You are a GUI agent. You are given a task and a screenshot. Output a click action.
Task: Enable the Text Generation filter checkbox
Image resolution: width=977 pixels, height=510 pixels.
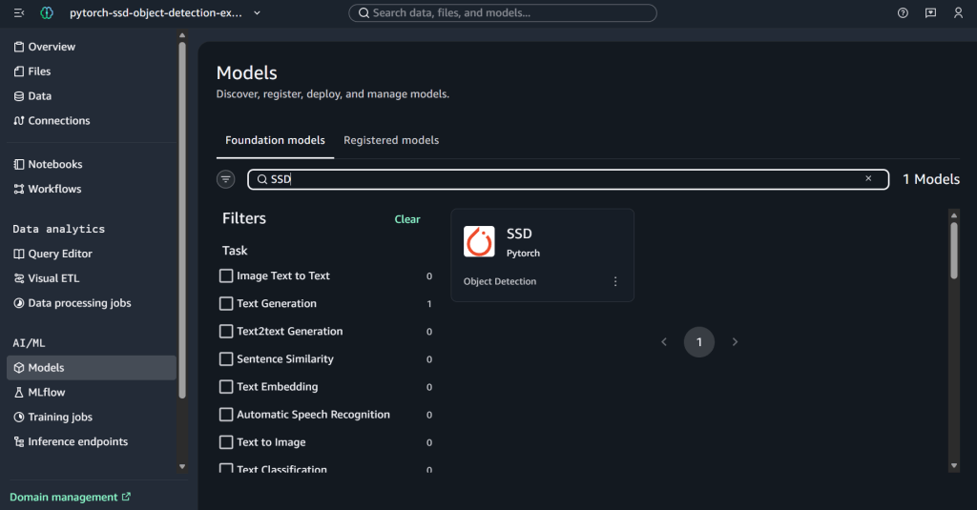click(226, 303)
